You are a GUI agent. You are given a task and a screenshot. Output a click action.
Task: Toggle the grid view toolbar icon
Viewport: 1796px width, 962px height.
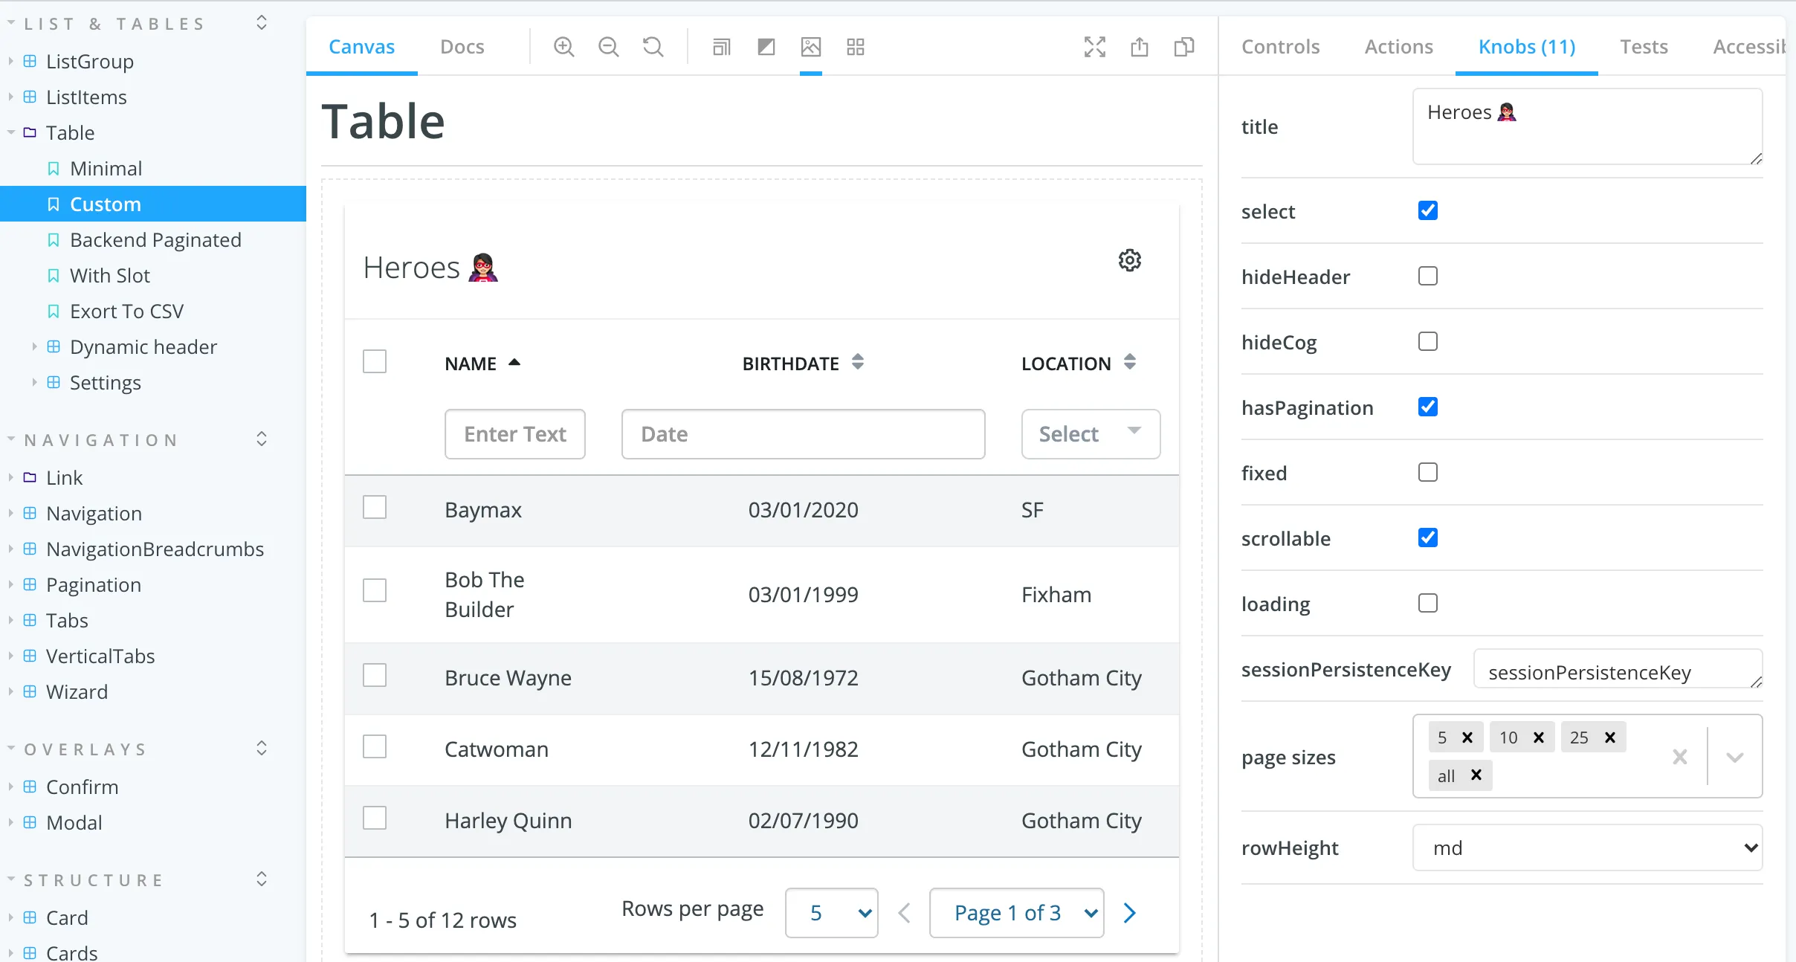click(x=856, y=47)
